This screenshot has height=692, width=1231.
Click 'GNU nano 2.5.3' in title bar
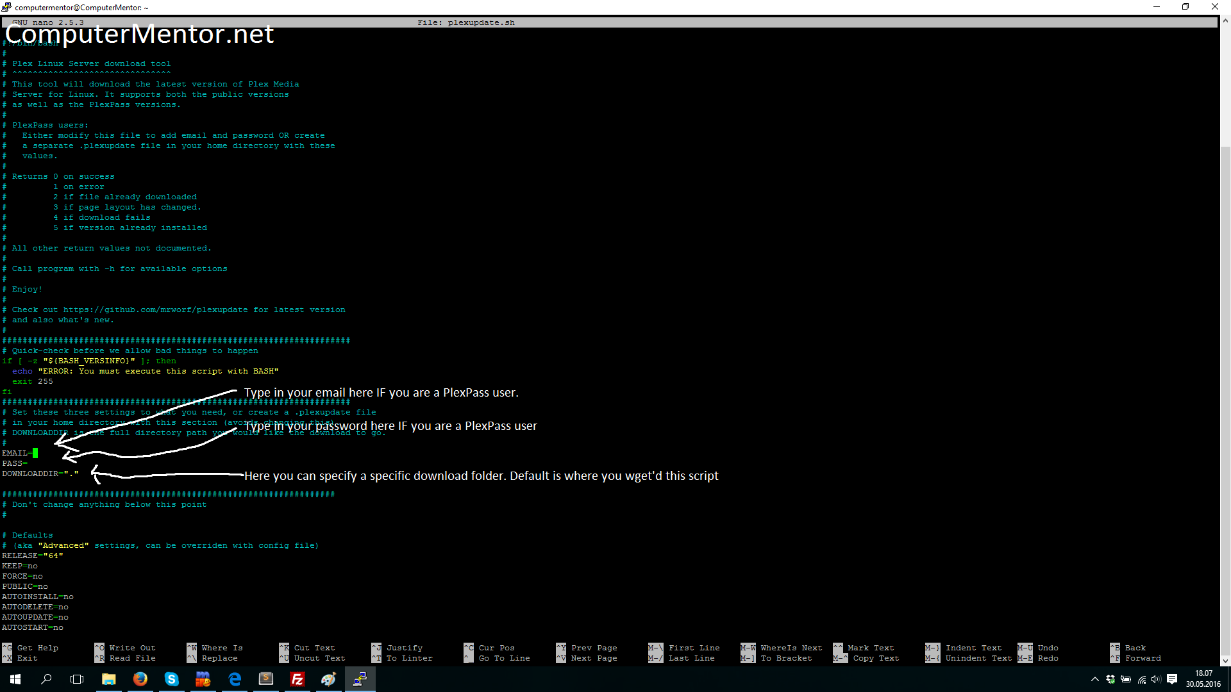pos(48,22)
